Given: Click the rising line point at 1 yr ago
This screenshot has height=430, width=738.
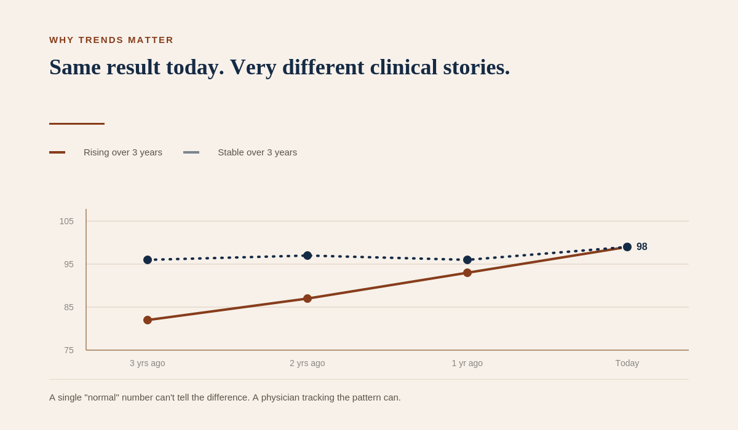Looking at the screenshot, I should point(467,273).
